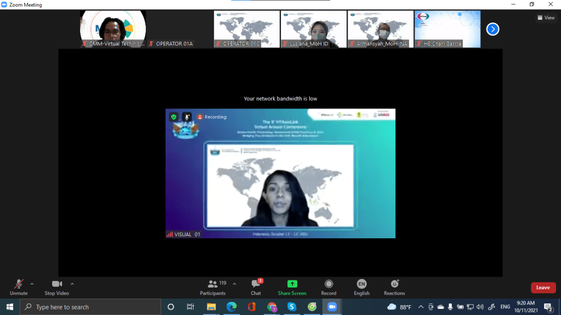Expand the arrow next to Participants

235,284
